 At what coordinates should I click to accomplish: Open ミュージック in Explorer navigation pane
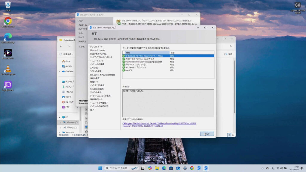(x=68, y=102)
